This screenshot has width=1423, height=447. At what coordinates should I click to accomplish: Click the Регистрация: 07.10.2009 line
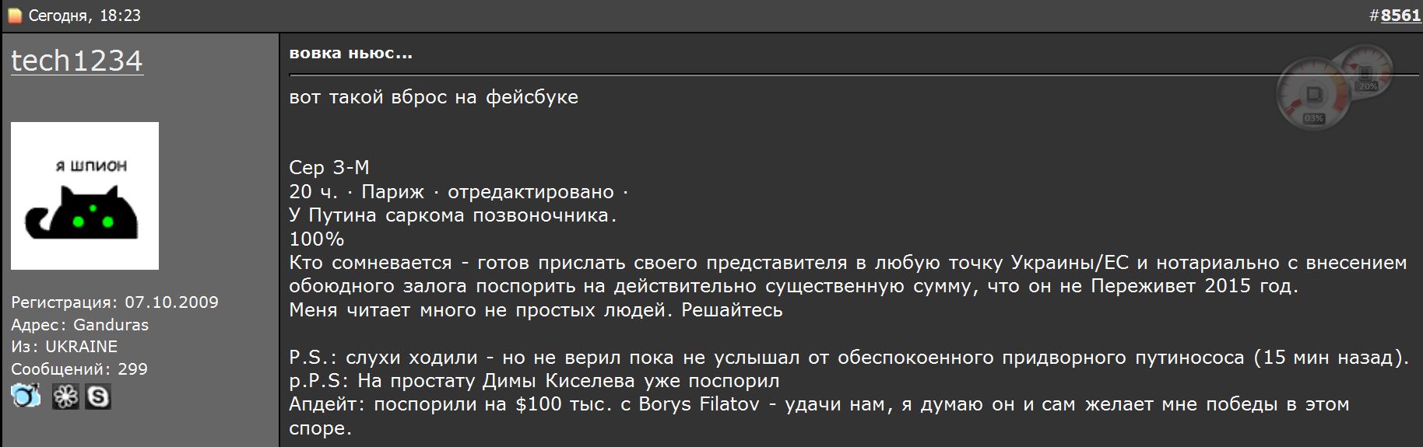(114, 302)
